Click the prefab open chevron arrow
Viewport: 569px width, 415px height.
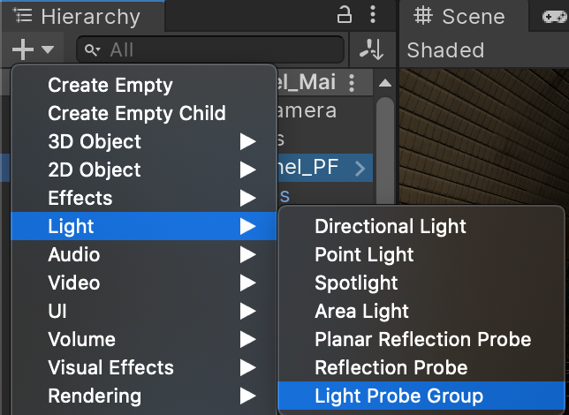(x=360, y=168)
